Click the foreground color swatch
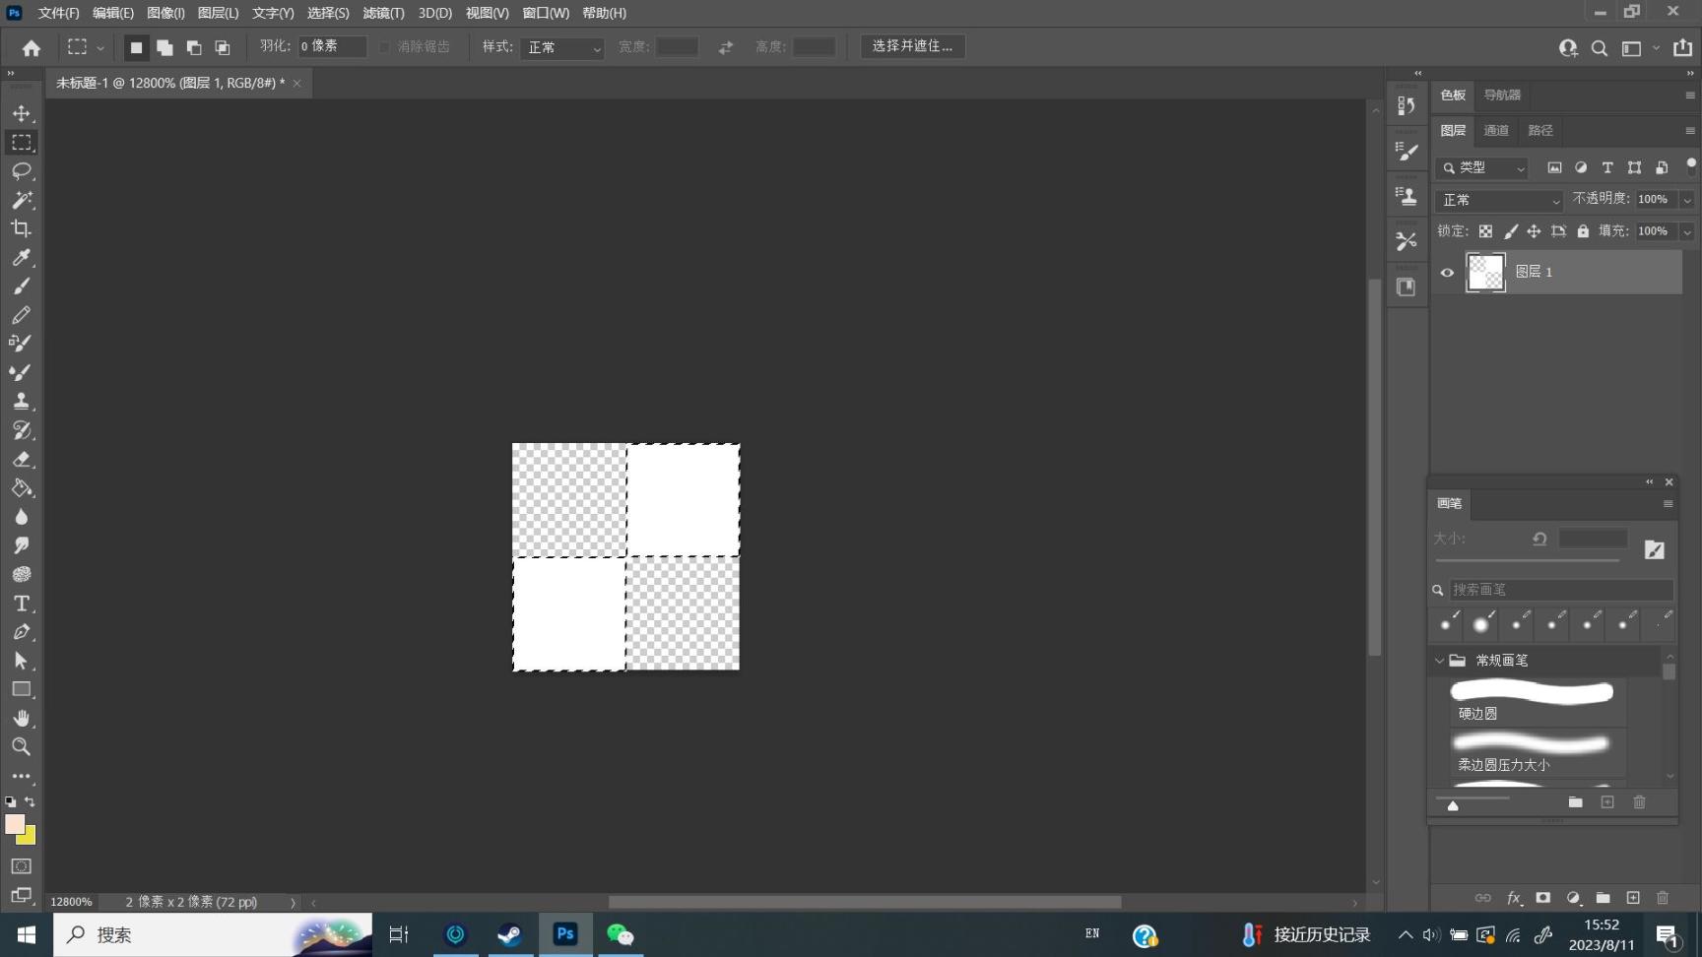Viewport: 1702px width, 957px height. tap(14, 824)
